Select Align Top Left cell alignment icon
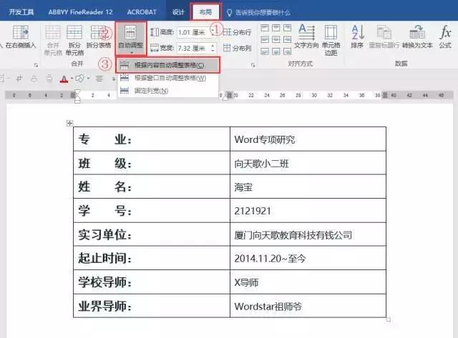The height and width of the screenshot is (338, 458). click(265, 28)
